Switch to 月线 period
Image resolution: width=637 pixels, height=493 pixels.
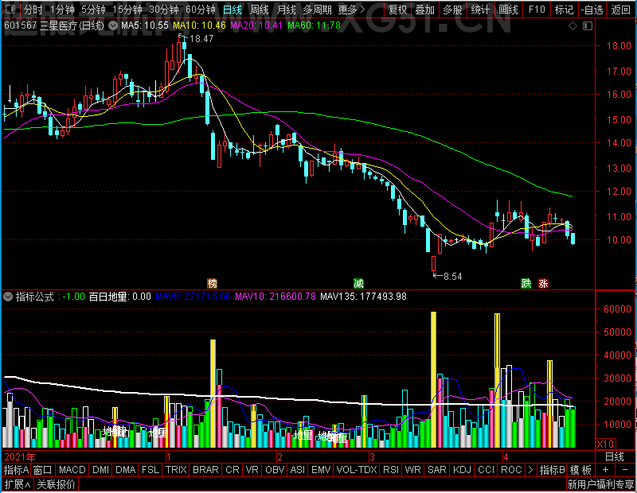tap(287, 10)
